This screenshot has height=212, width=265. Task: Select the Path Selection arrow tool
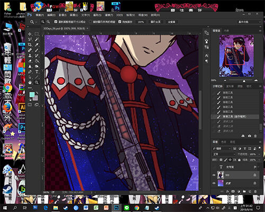coord(30,77)
